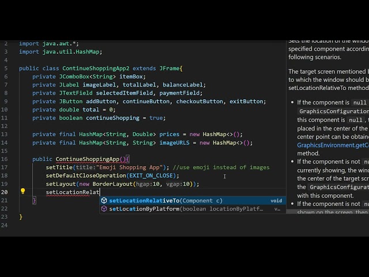Click line number 16 in the gutter

pos(4,159)
